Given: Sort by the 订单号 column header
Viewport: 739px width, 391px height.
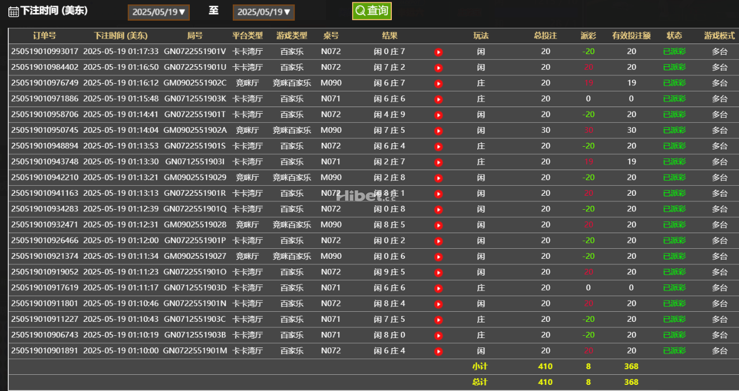Looking at the screenshot, I should coord(45,36).
